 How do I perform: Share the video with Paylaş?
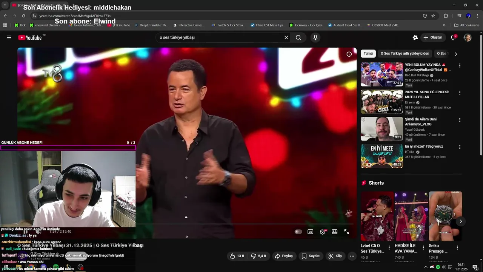(284, 256)
